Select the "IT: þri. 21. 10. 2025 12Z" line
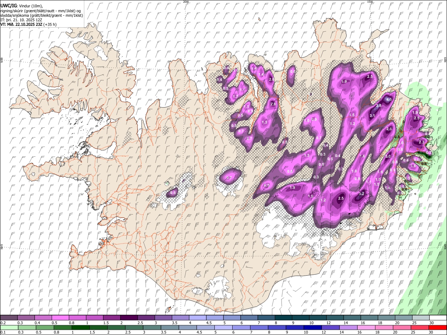The height and width of the screenshot is (335, 447). (x=21, y=20)
